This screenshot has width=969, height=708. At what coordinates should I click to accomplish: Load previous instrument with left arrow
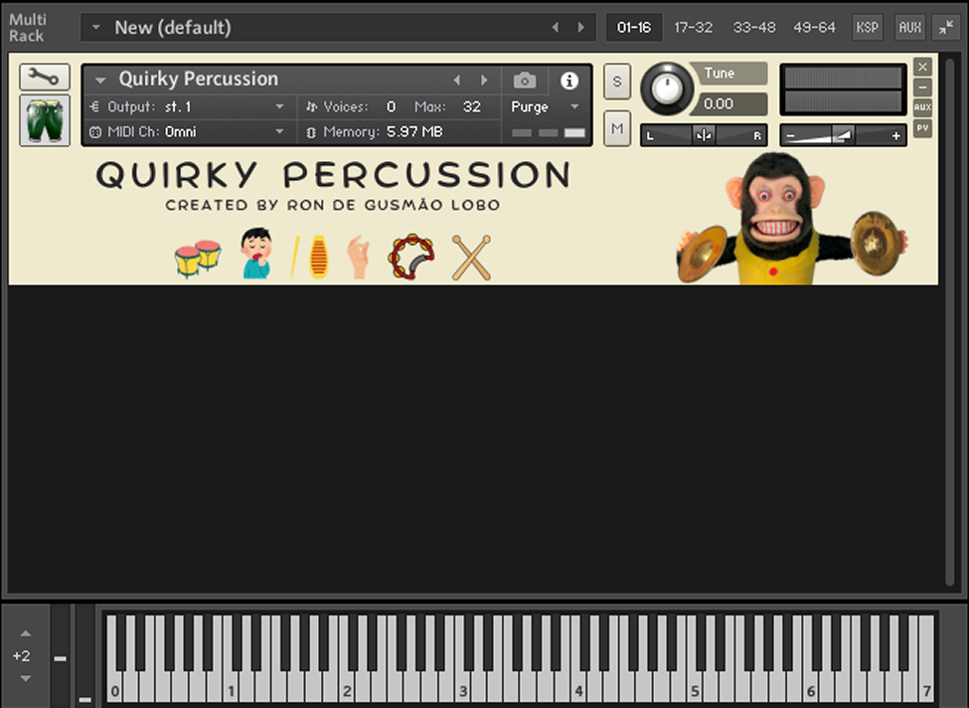coord(457,80)
